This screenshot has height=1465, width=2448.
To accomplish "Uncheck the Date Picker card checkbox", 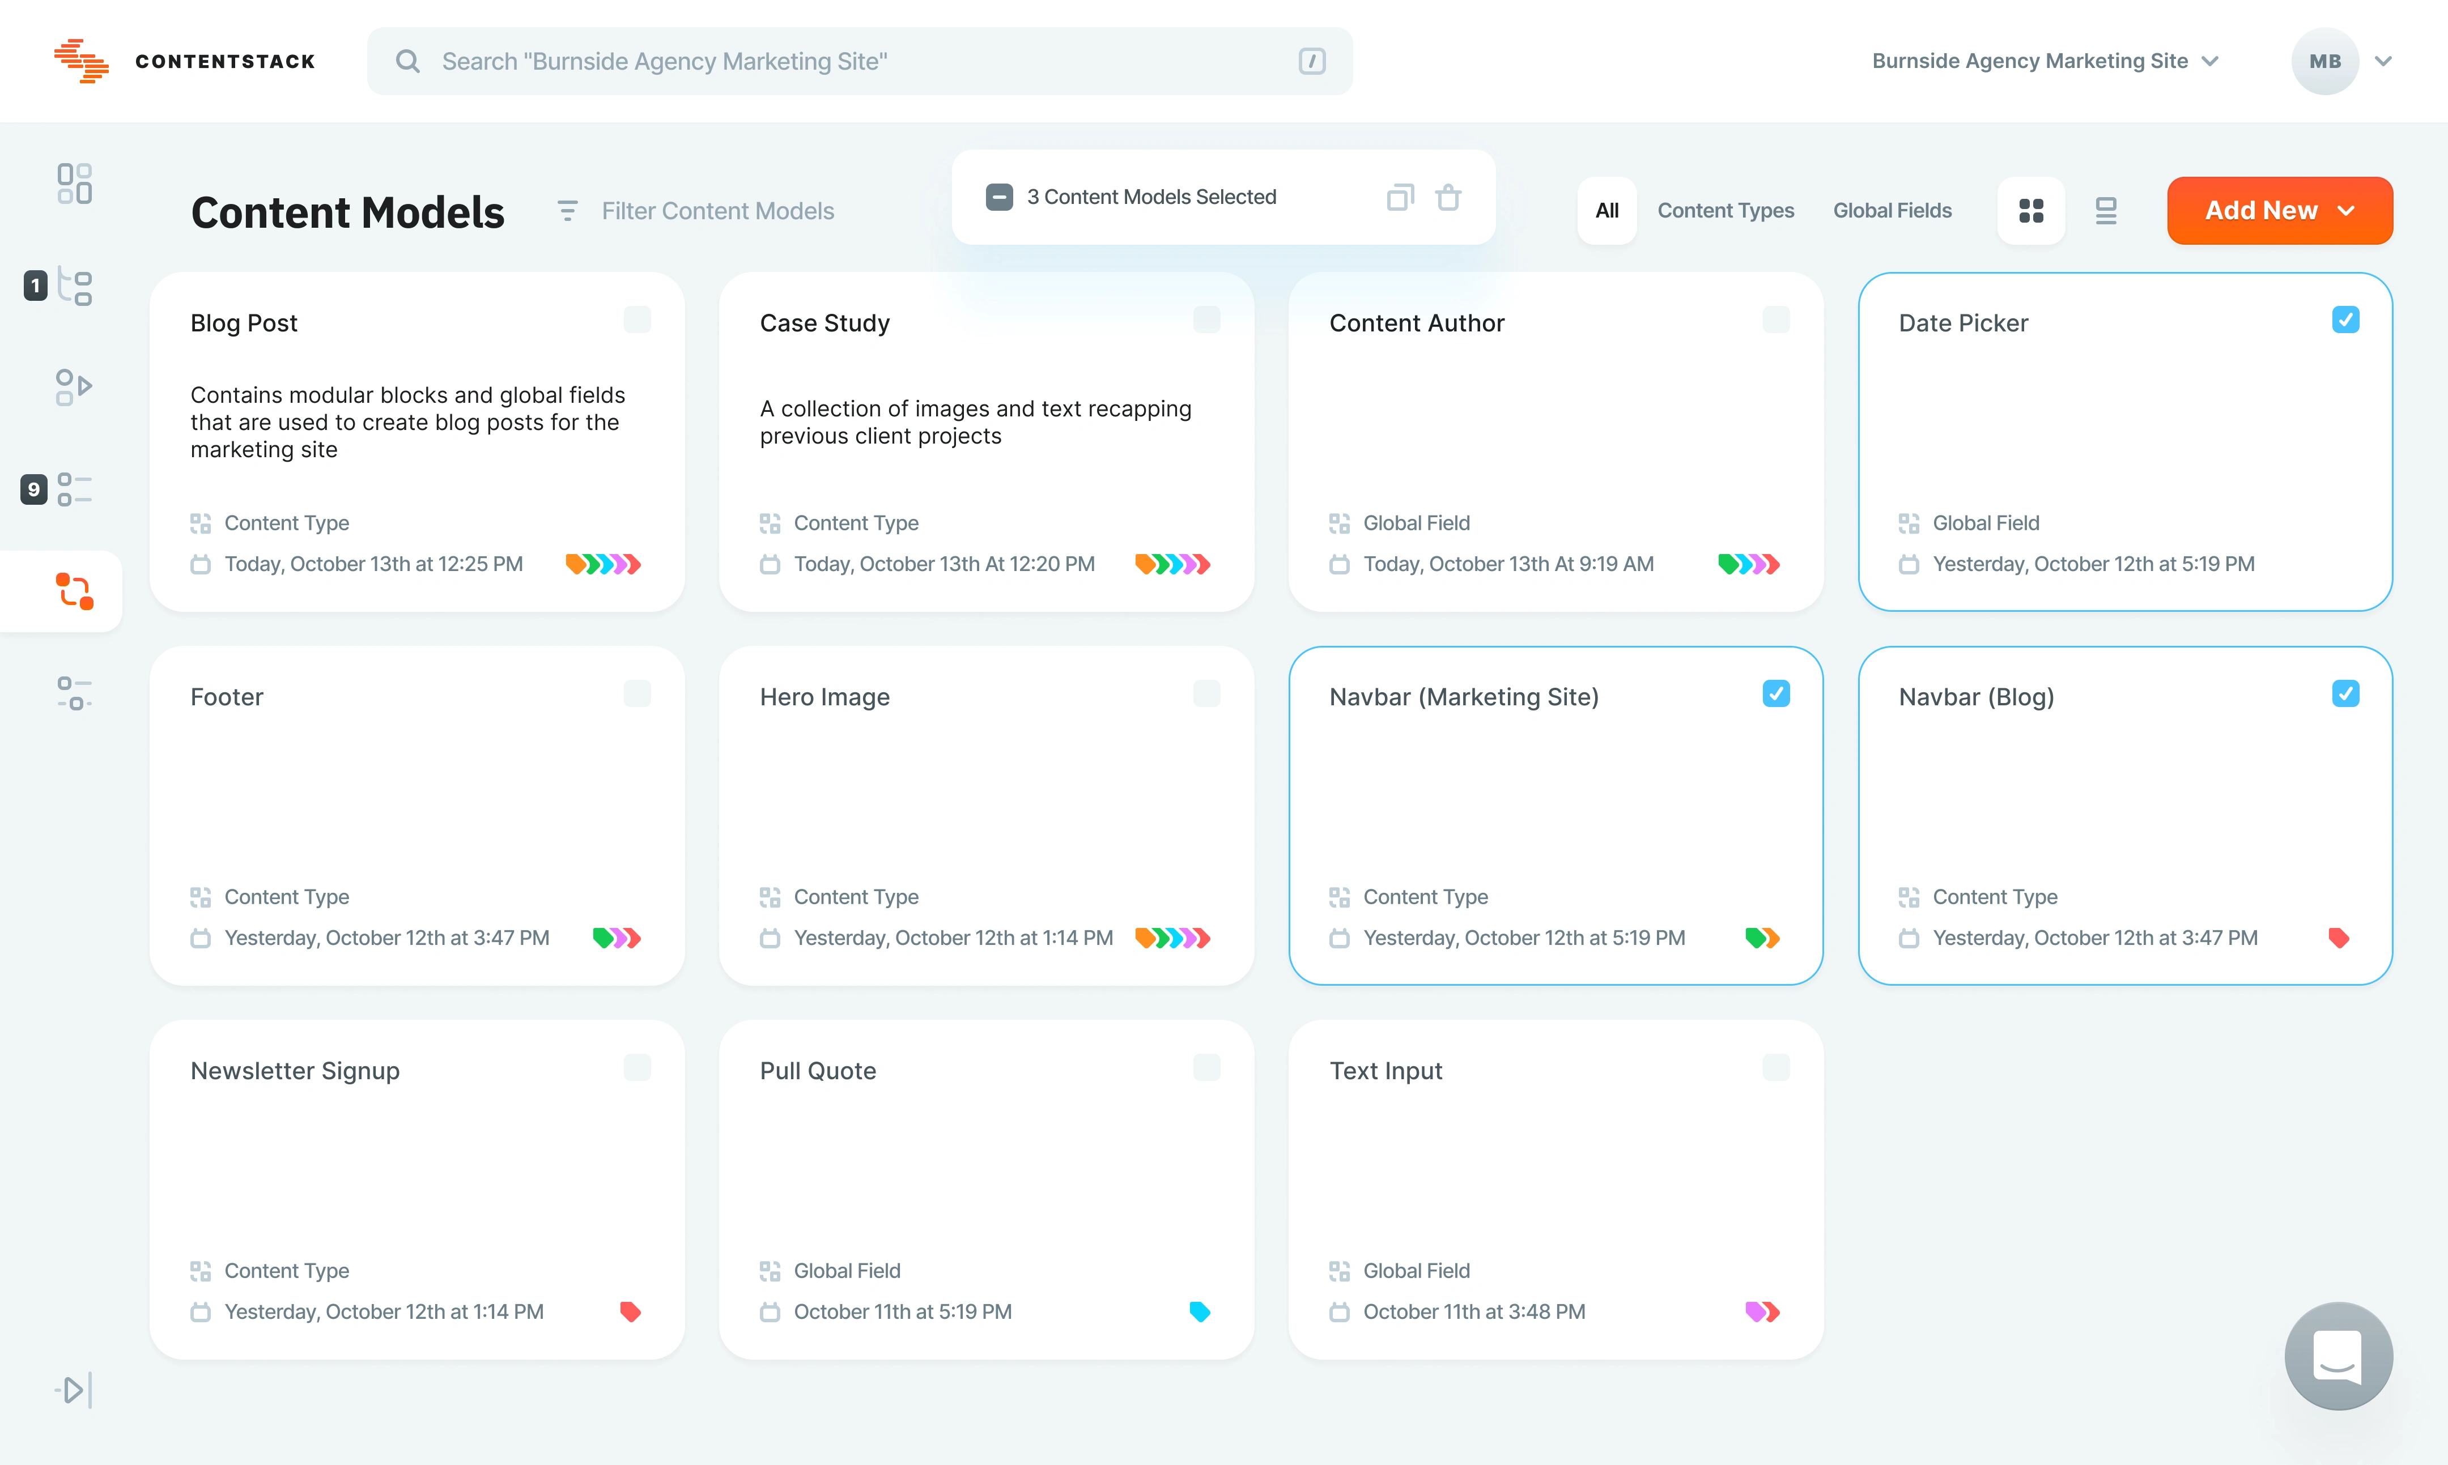I will coord(2345,320).
